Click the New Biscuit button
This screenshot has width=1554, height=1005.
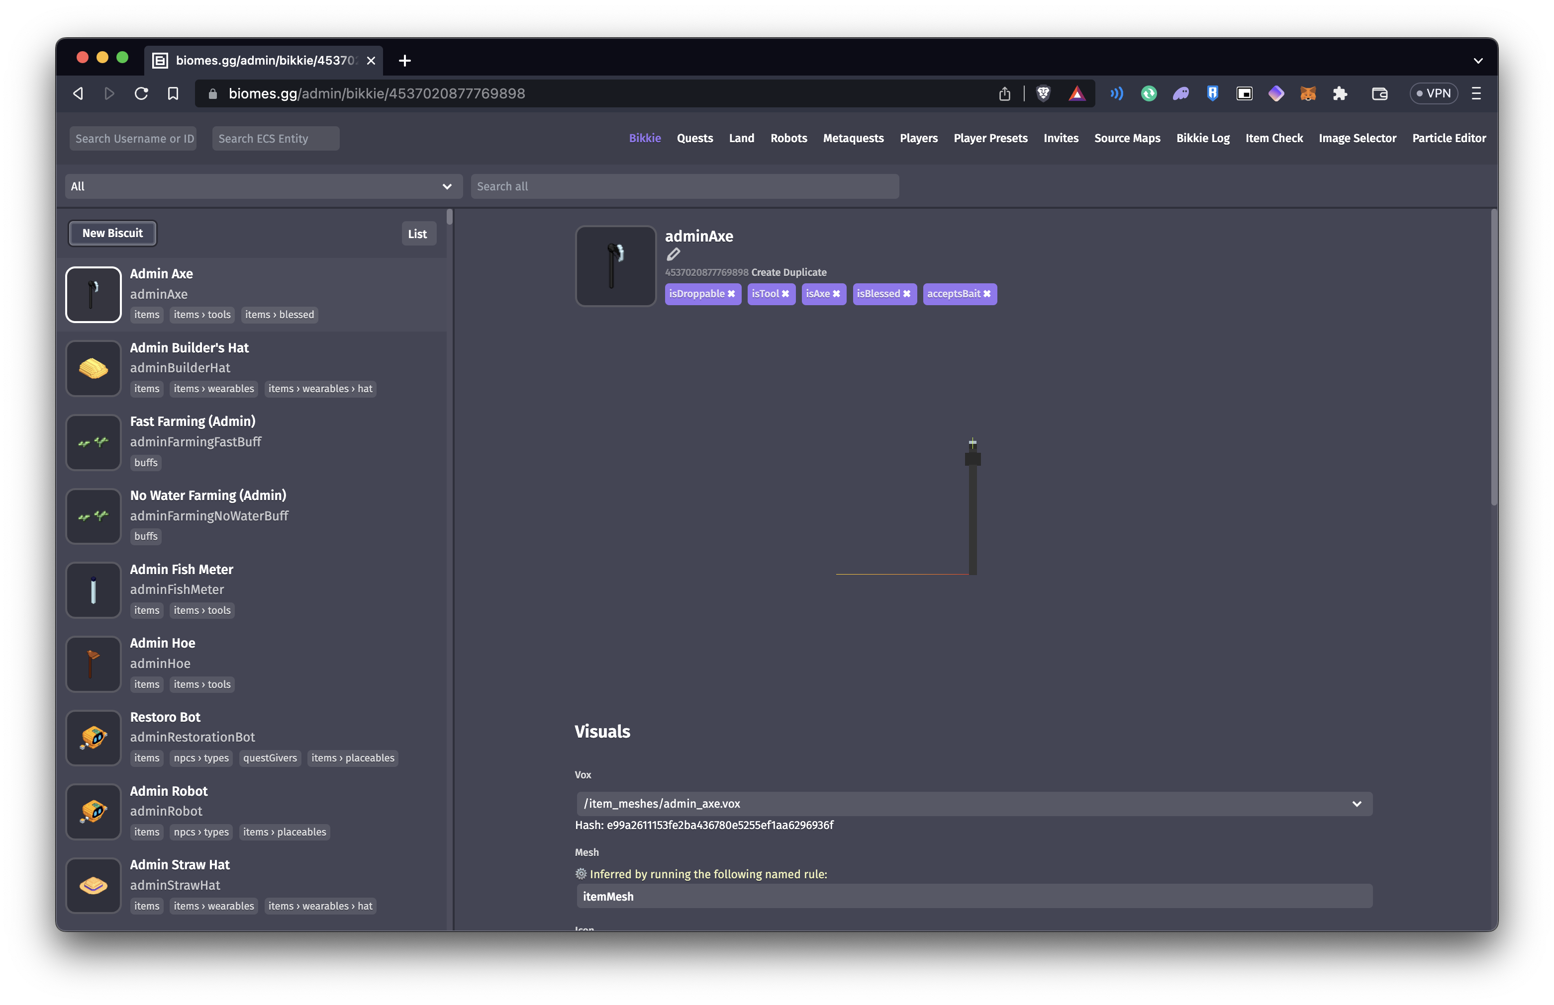(112, 233)
